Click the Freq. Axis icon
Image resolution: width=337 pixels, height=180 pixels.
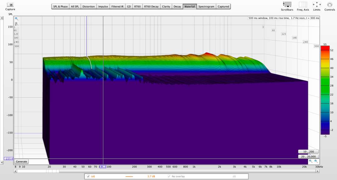[x=303, y=4]
